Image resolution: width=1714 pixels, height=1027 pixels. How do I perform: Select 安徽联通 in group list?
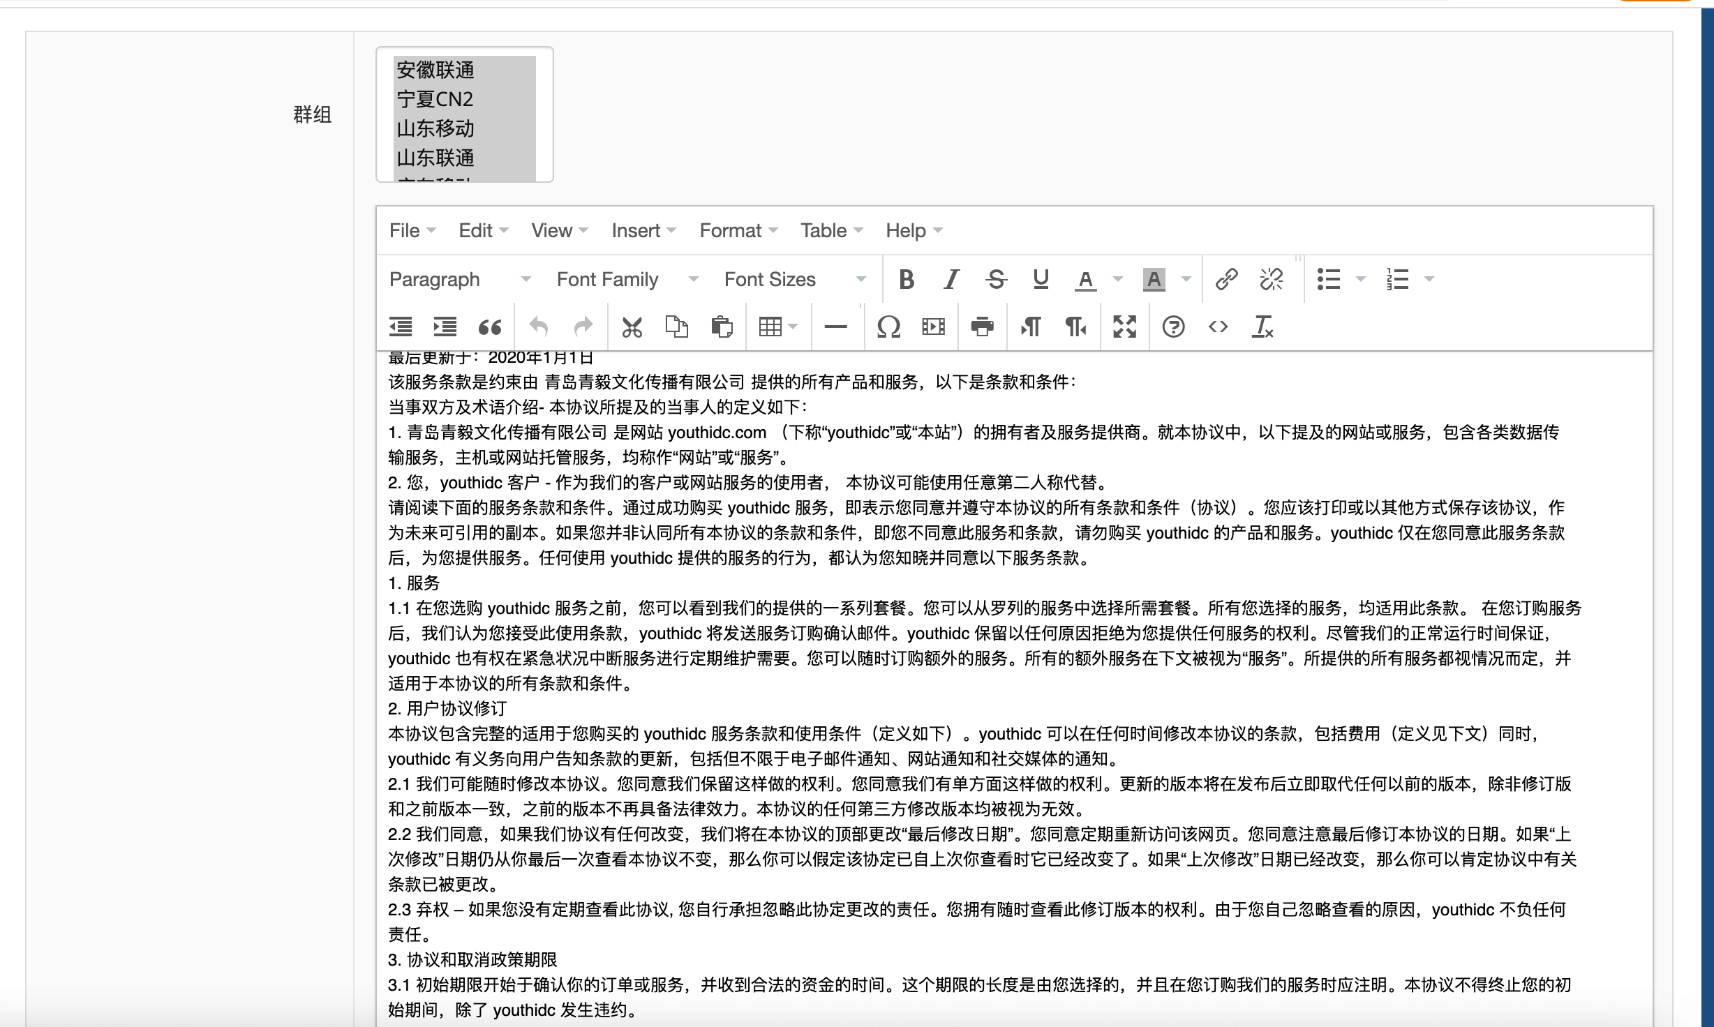pos(465,70)
